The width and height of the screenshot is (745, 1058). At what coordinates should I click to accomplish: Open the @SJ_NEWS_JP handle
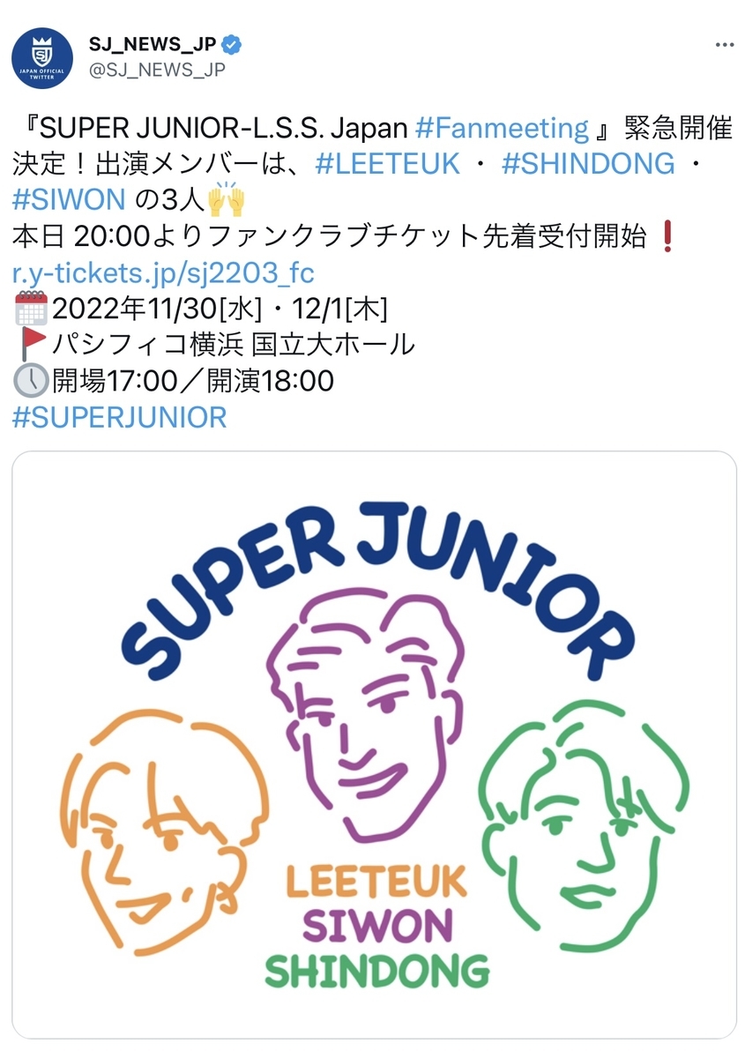[156, 71]
